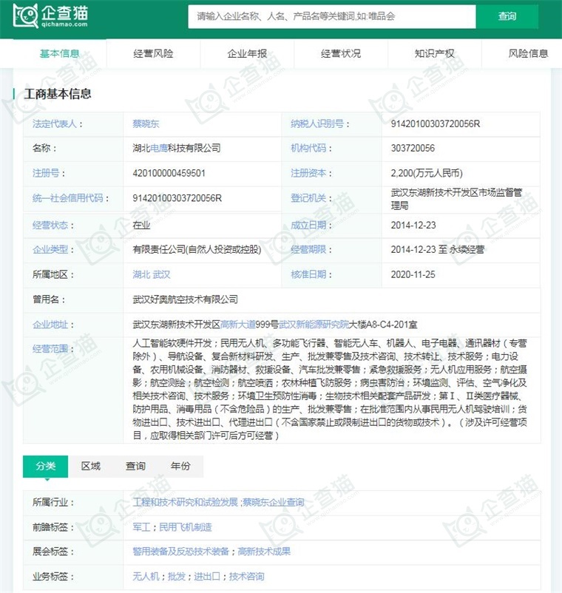Click the 企业类型 label
This screenshot has height=593, width=562.
tap(50, 250)
